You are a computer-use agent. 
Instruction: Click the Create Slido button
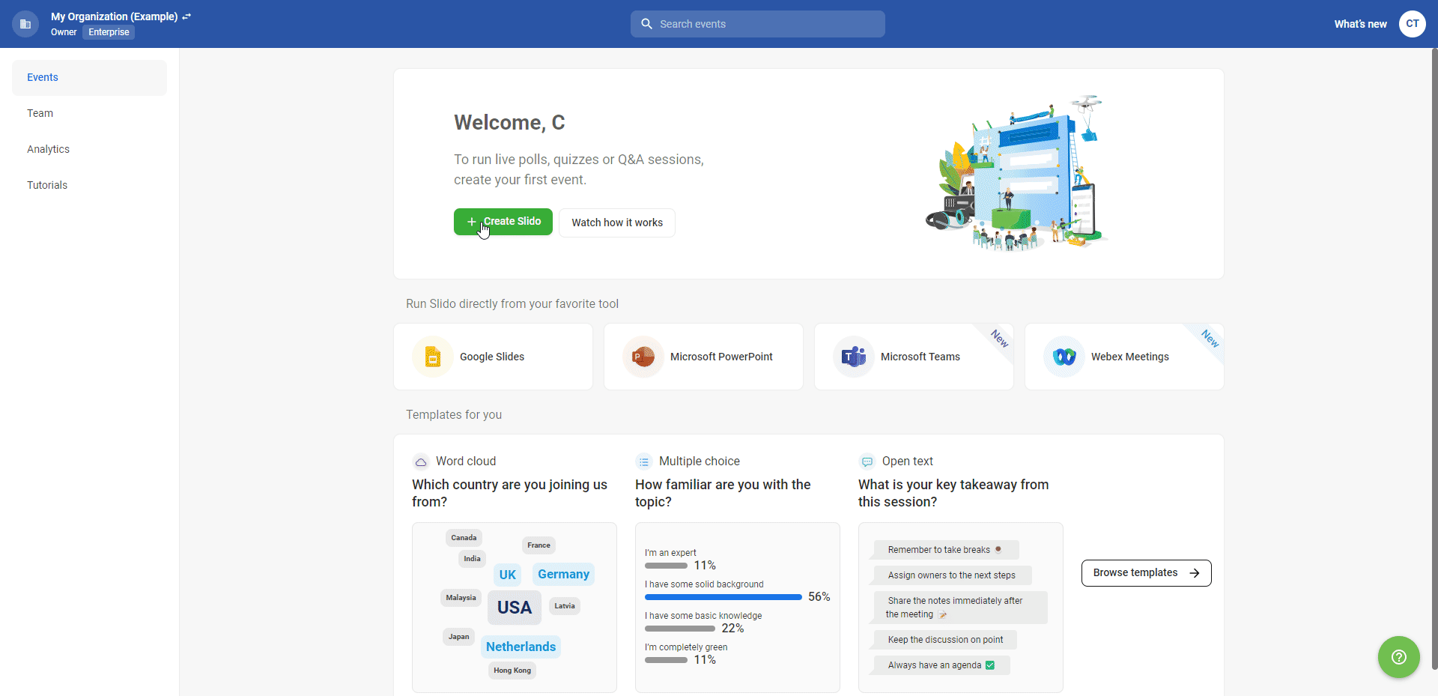point(503,222)
